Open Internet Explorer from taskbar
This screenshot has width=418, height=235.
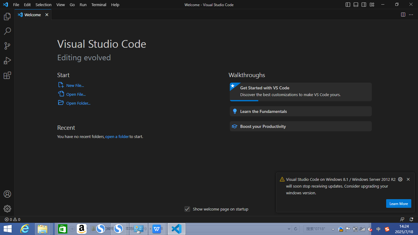pyautogui.click(x=24, y=229)
